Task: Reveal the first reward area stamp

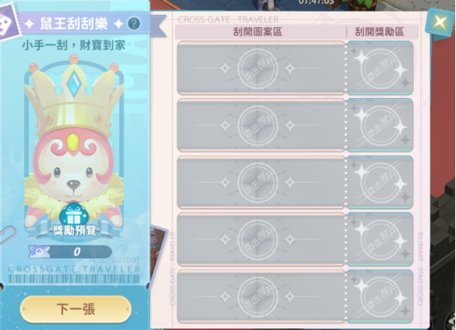Action: coord(380,68)
